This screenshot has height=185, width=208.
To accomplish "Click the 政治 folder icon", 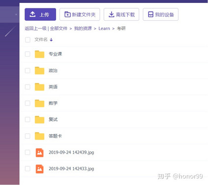I will (39, 70).
